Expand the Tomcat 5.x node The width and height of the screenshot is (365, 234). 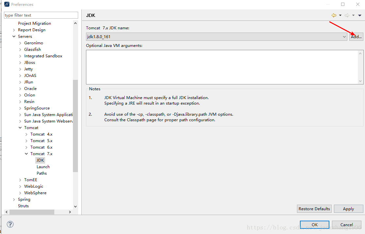pos(26,141)
